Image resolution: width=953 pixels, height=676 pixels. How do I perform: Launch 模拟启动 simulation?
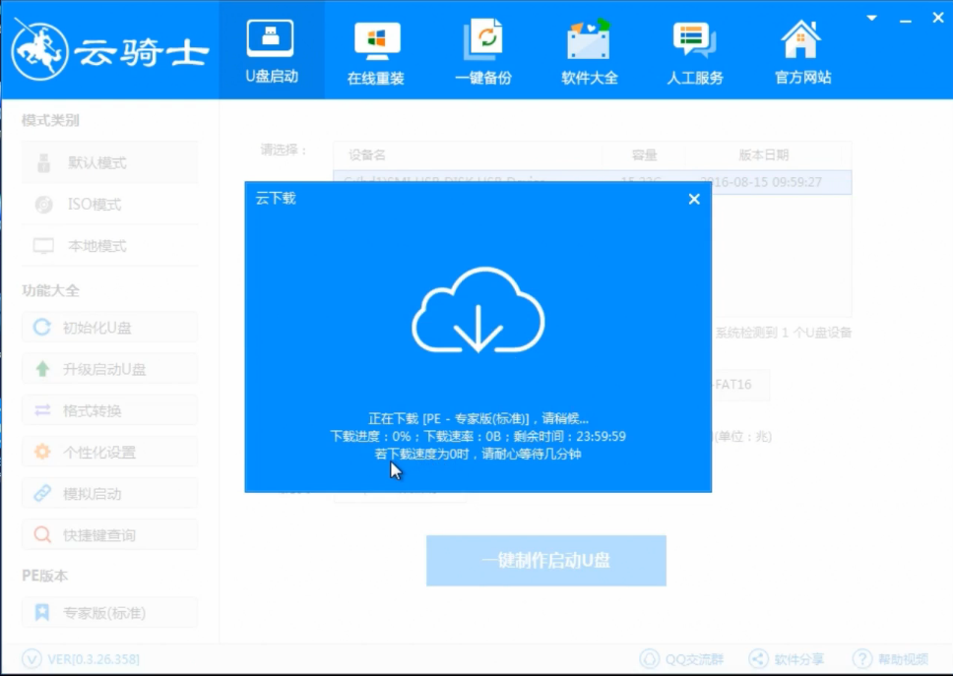pyautogui.click(x=108, y=493)
